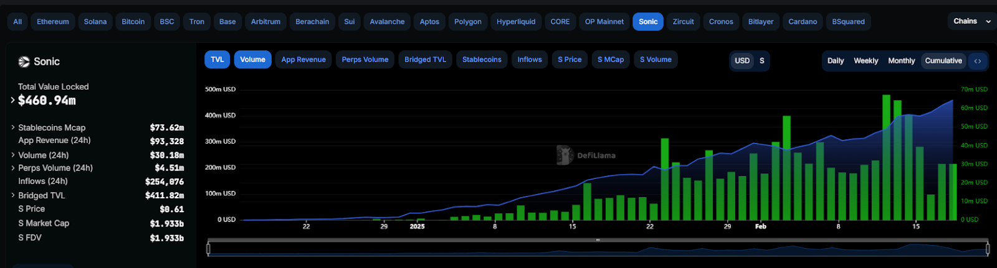
Task: Open the Aptos chain page
Action: point(429,22)
